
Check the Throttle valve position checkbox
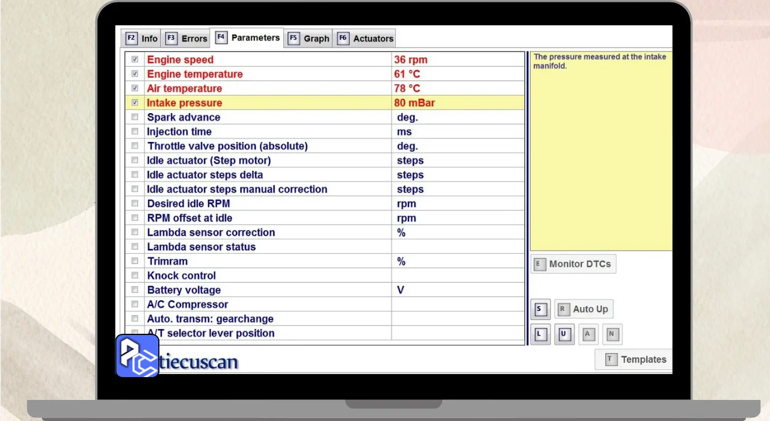(135, 146)
